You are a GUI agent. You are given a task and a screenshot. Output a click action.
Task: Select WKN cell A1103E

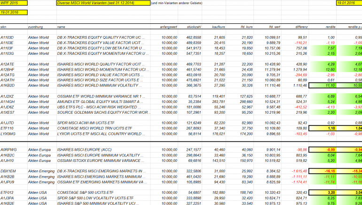click(x=14, y=43)
